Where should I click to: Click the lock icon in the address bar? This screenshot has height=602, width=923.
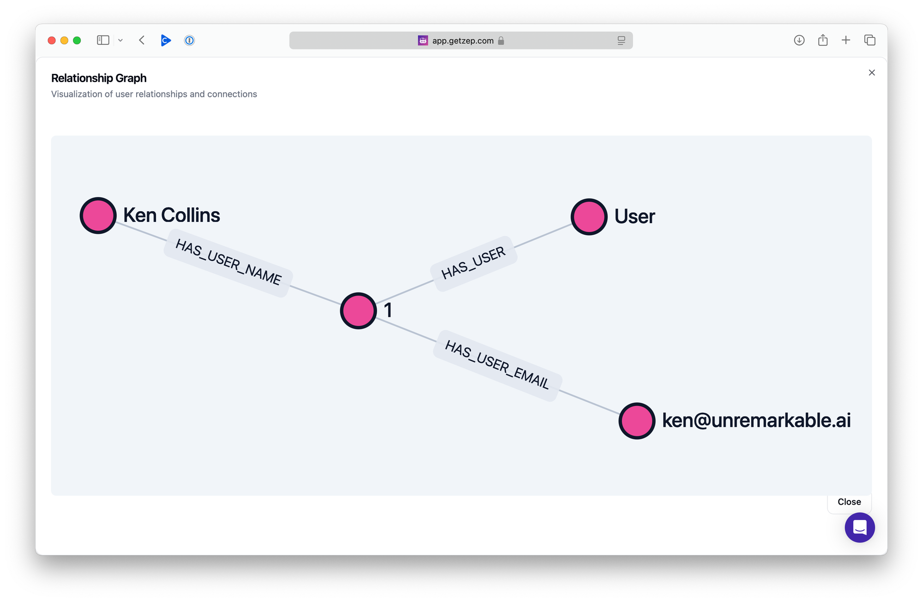(501, 40)
